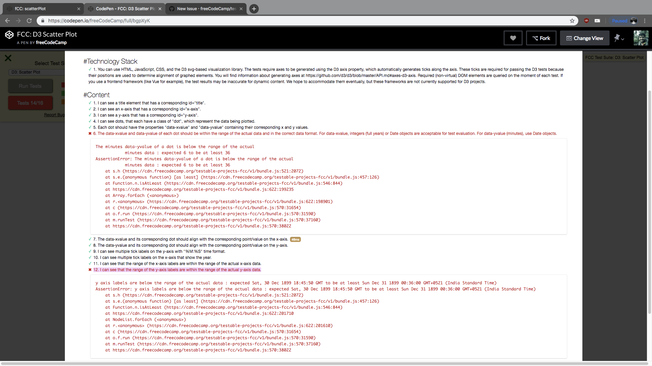
Task: Click the extension icon beside uBlock
Action: [597, 21]
